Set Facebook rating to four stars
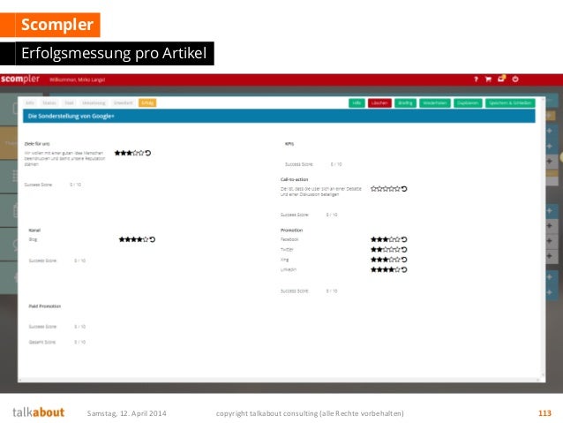 click(x=392, y=239)
